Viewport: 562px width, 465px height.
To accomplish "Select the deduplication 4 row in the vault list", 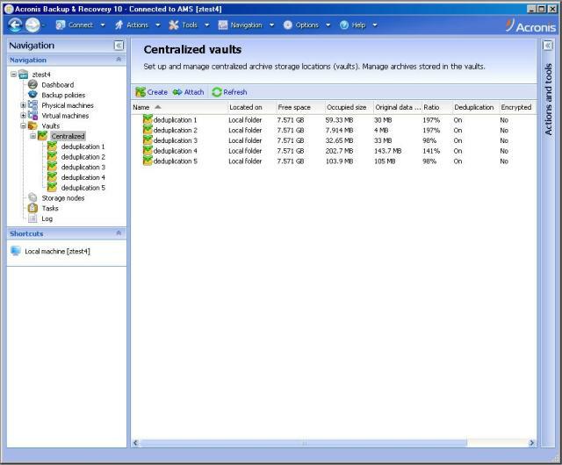I will coord(334,151).
